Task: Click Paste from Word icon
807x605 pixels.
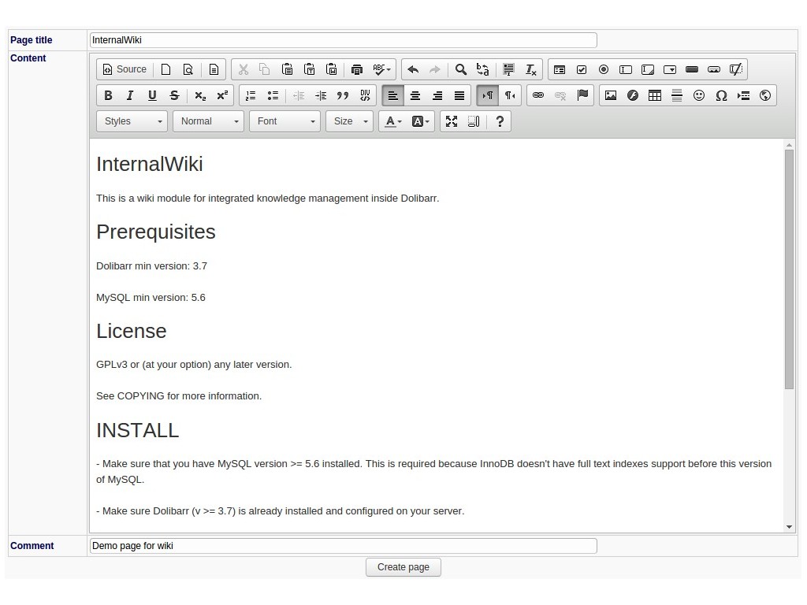Action: tap(332, 69)
